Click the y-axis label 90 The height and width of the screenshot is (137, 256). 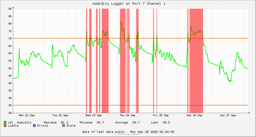(x=10, y=9)
